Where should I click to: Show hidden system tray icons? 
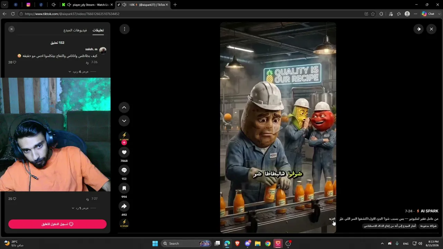coord(382,243)
